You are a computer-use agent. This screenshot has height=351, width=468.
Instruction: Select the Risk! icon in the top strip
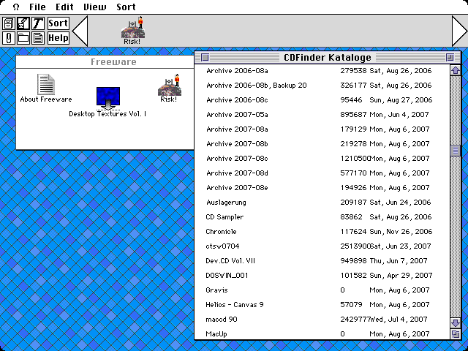(132, 30)
